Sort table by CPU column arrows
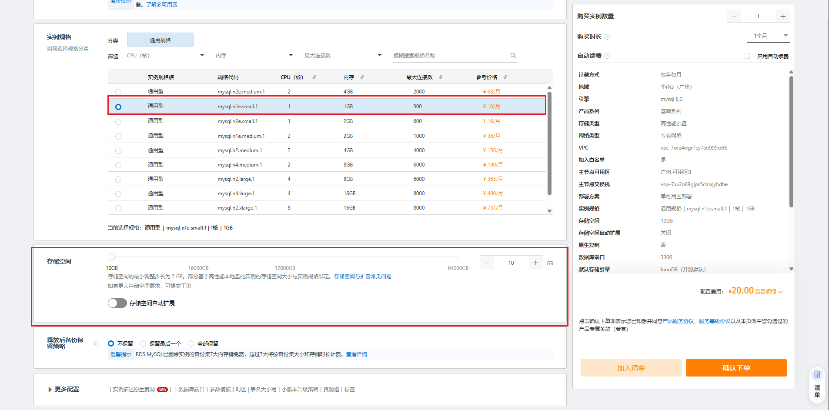Screen dimensions: 829x410 (x=314, y=77)
